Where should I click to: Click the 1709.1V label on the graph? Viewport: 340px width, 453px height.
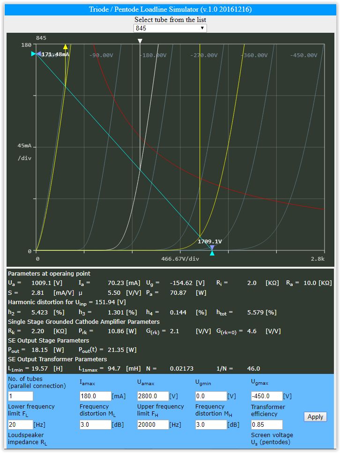point(210,241)
